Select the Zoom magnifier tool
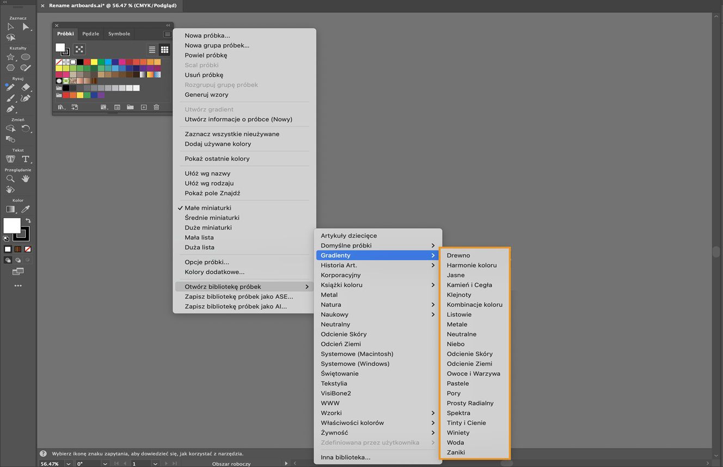 click(x=10, y=179)
